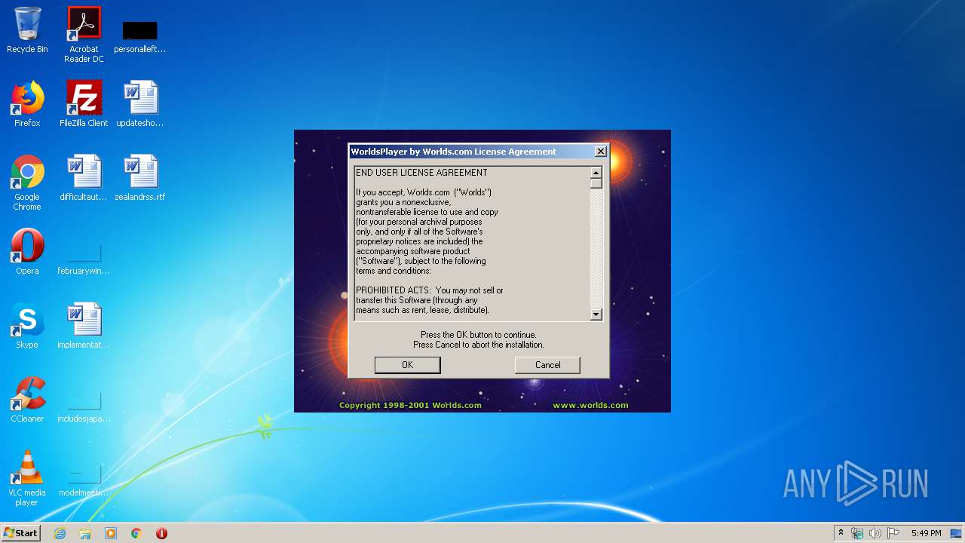This screenshot has height=543, width=965.
Task: Select the implementat Word document
Action: pyautogui.click(x=84, y=326)
